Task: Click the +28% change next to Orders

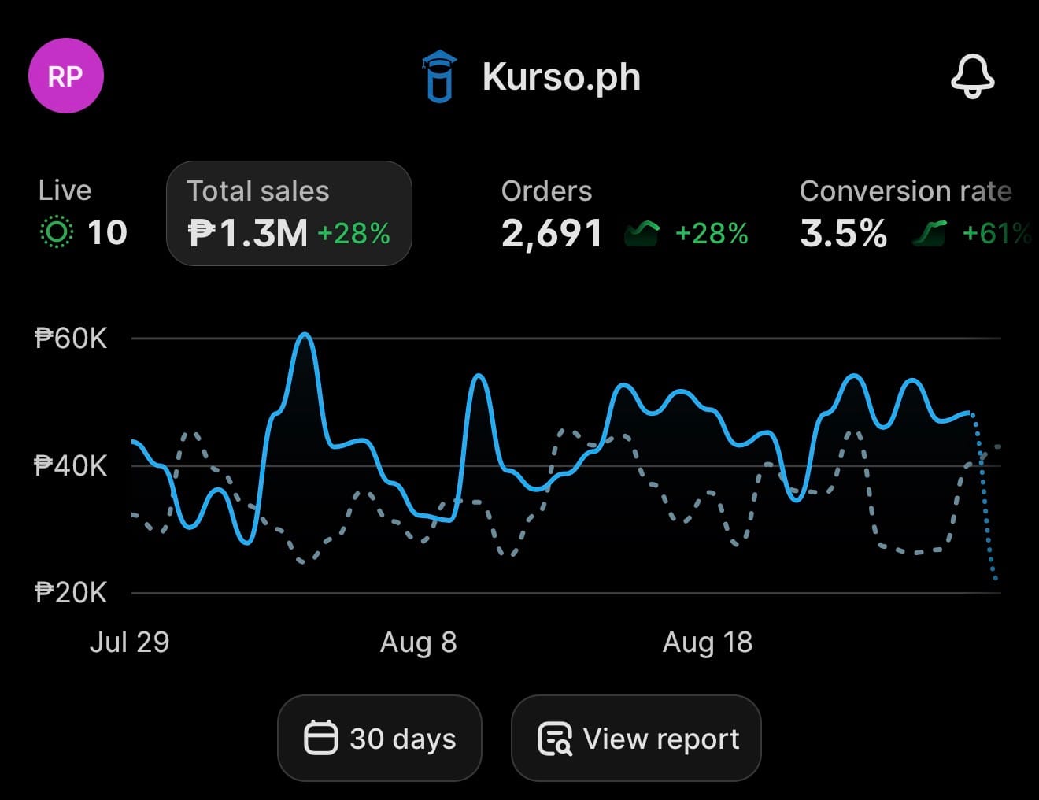Action: 712,234
